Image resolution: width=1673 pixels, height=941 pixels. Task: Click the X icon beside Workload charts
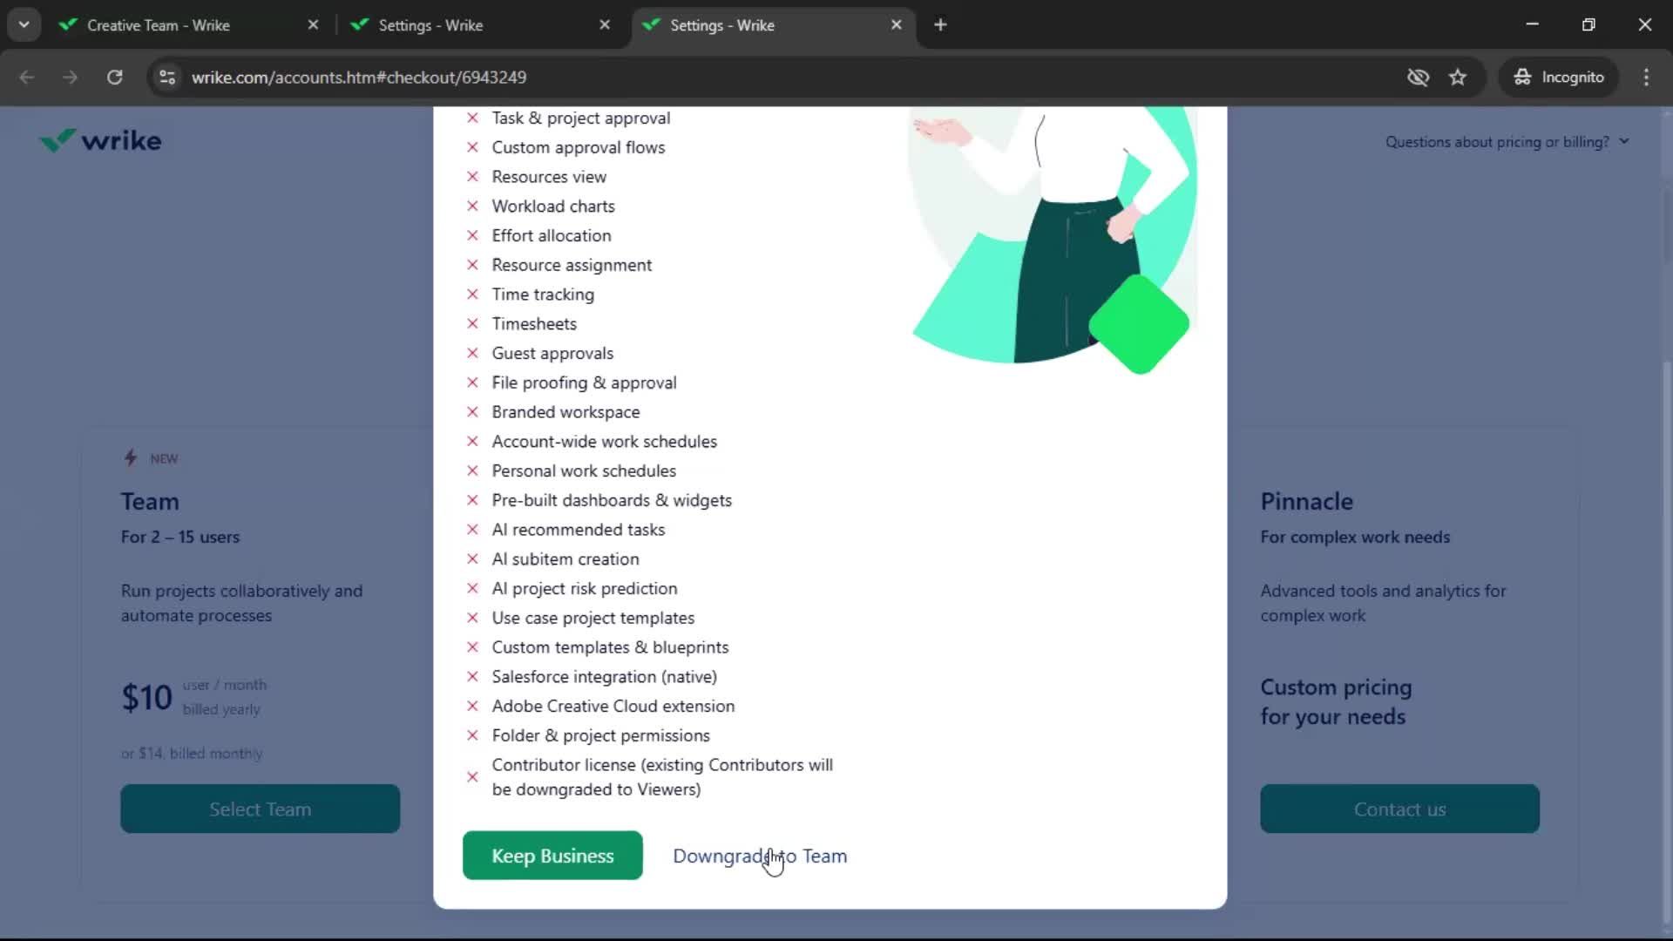(472, 206)
